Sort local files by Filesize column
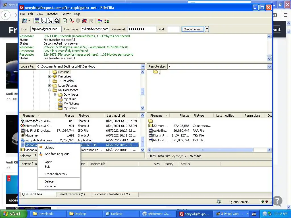This screenshot has width=291, height=218. pyautogui.click(x=64, y=116)
